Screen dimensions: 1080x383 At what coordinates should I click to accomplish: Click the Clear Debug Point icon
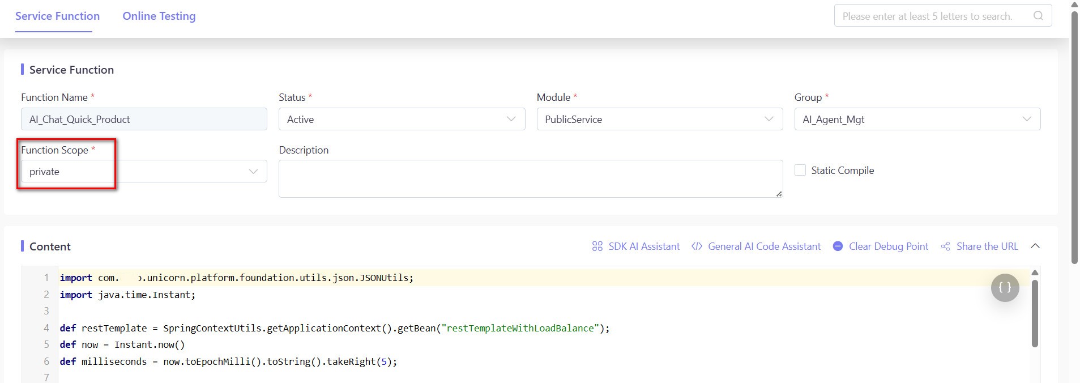point(838,246)
